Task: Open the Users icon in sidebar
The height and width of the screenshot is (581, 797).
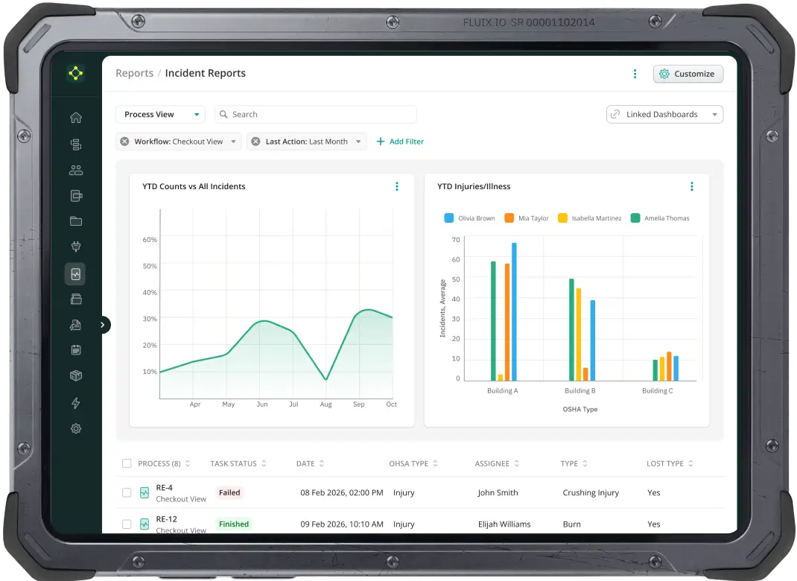Action: coord(75,170)
